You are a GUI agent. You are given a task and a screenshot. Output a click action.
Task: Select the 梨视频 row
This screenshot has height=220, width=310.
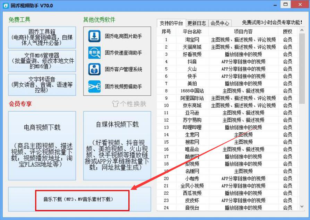pos(227,164)
